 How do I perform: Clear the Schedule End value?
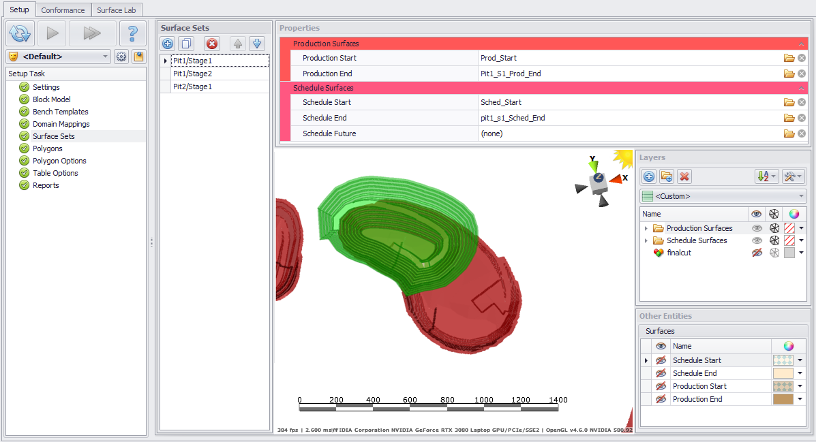(802, 118)
